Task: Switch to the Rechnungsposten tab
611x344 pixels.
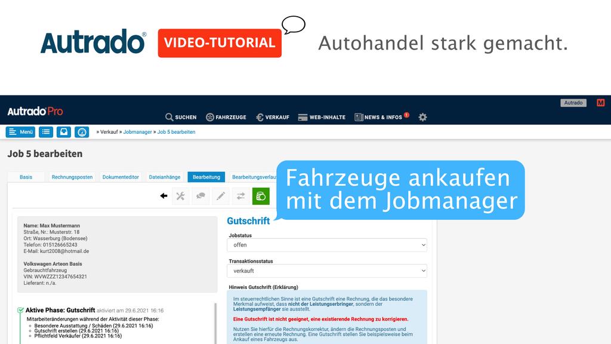Action: click(x=72, y=177)
